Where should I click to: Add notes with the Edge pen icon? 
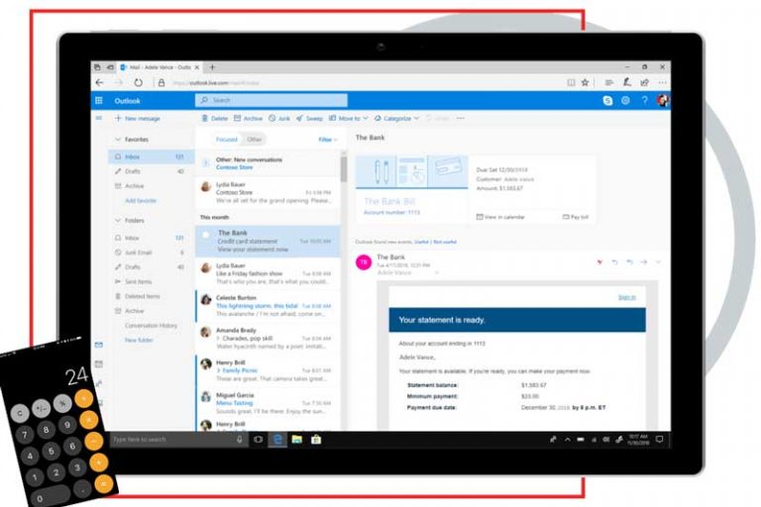(x=626, y=82)
